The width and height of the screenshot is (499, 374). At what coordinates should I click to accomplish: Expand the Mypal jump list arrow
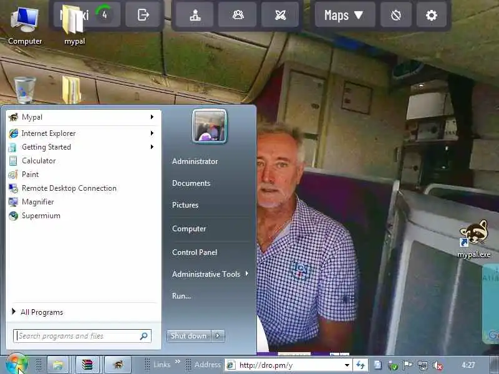152,117
